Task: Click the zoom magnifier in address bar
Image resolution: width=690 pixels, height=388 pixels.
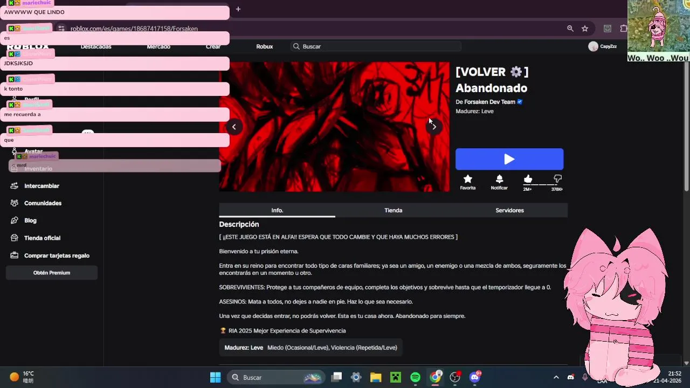Action: coord(570,29)
